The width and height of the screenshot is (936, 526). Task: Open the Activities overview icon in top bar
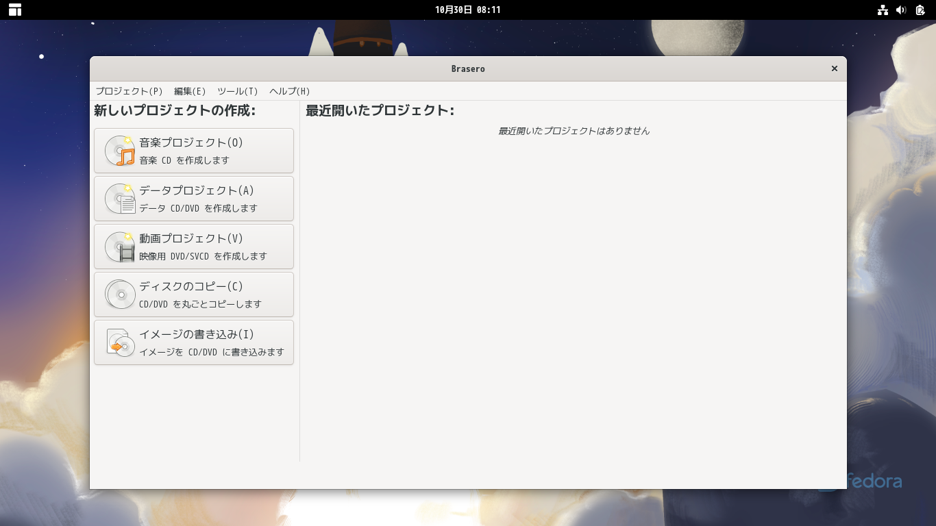(x=14, y=10)
